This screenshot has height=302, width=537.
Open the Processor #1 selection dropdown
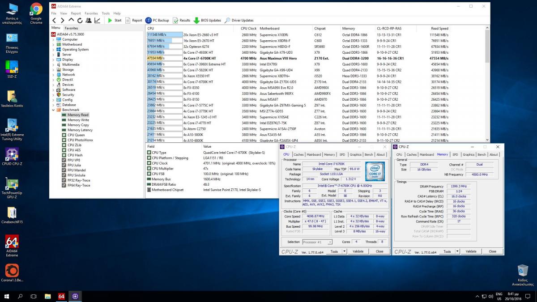[317, 242]
